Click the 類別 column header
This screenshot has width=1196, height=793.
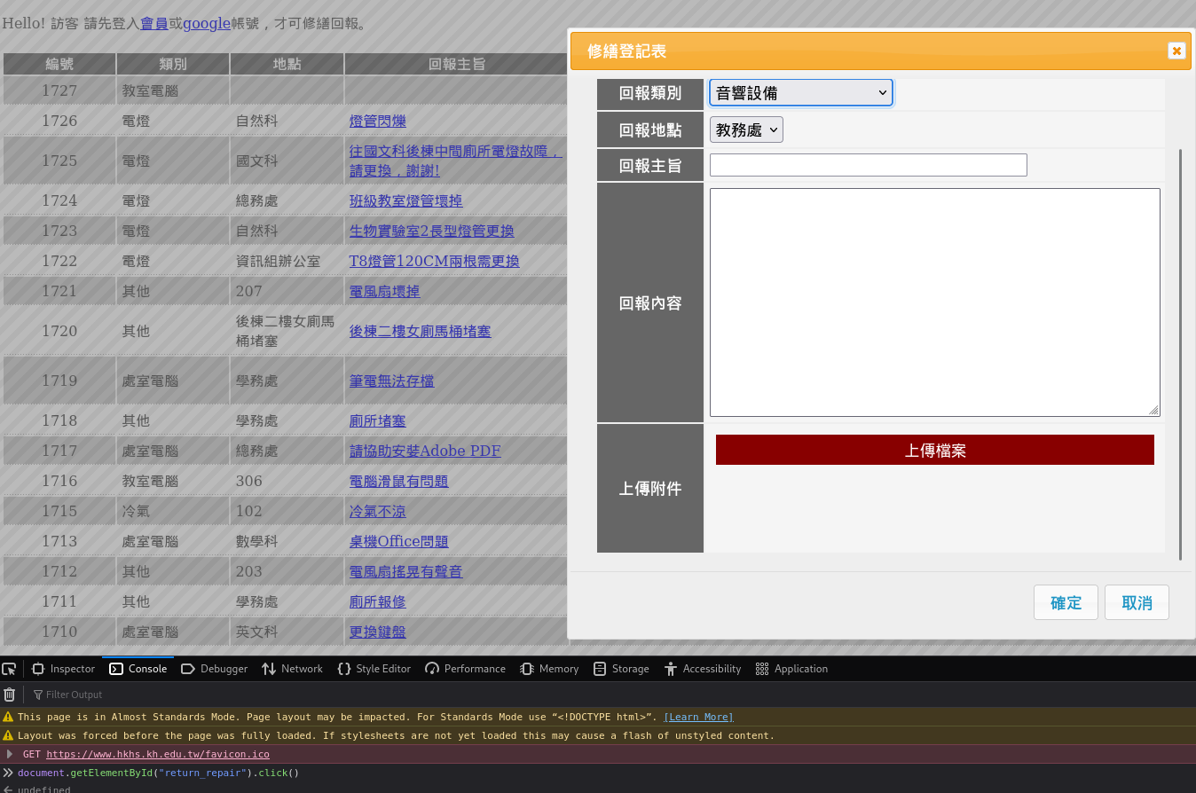point(173,64)
